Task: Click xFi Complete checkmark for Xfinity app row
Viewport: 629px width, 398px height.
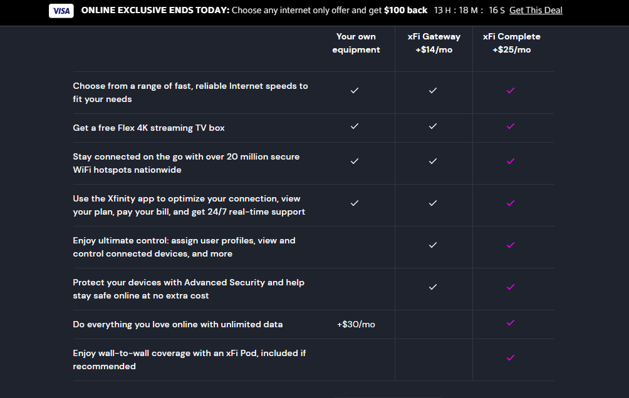Action: pos(510,203)
